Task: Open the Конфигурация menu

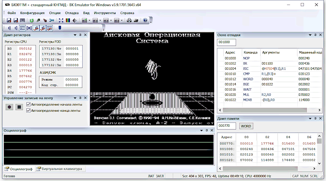Action: 33,13
